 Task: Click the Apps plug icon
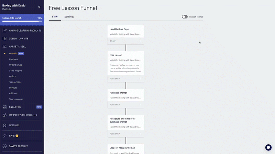4,136
